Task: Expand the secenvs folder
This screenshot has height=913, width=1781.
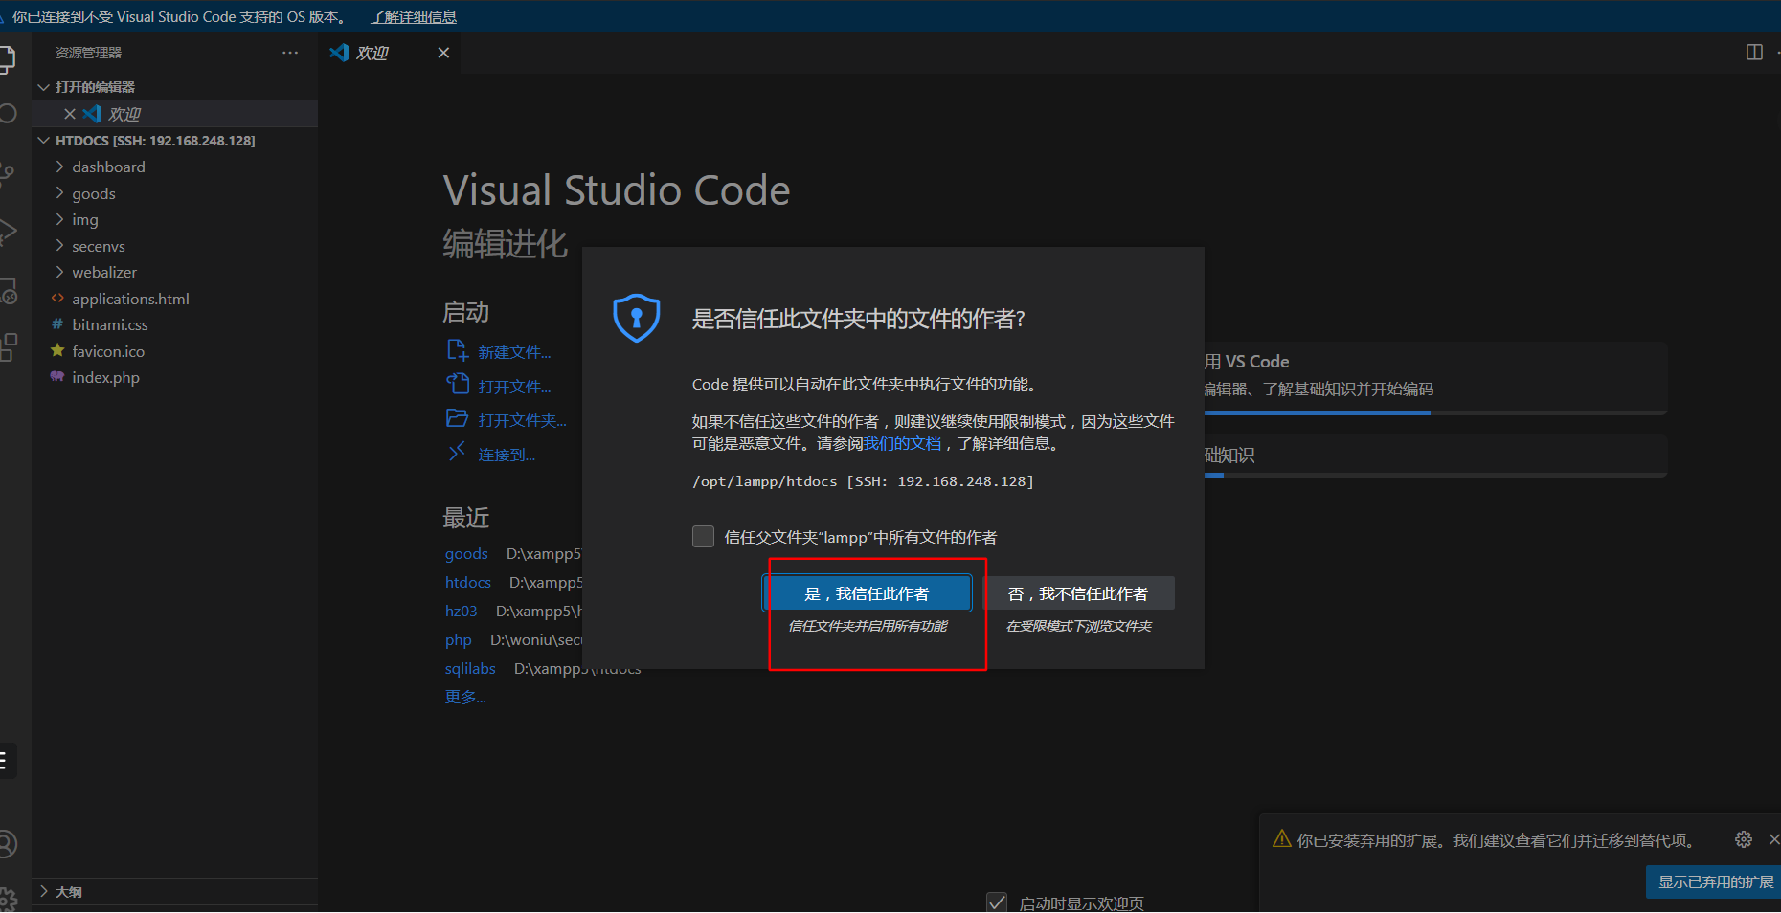Action: tap(59, 246)
